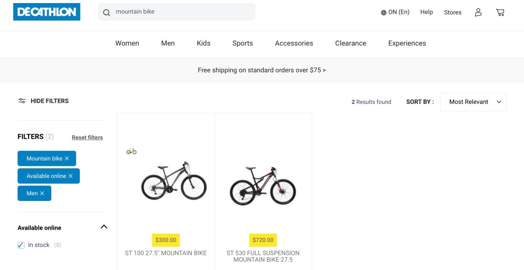The width and height of the screenshot is (524, 270).
Task: Click the search magnifier icon
Action: click(106, 12)
